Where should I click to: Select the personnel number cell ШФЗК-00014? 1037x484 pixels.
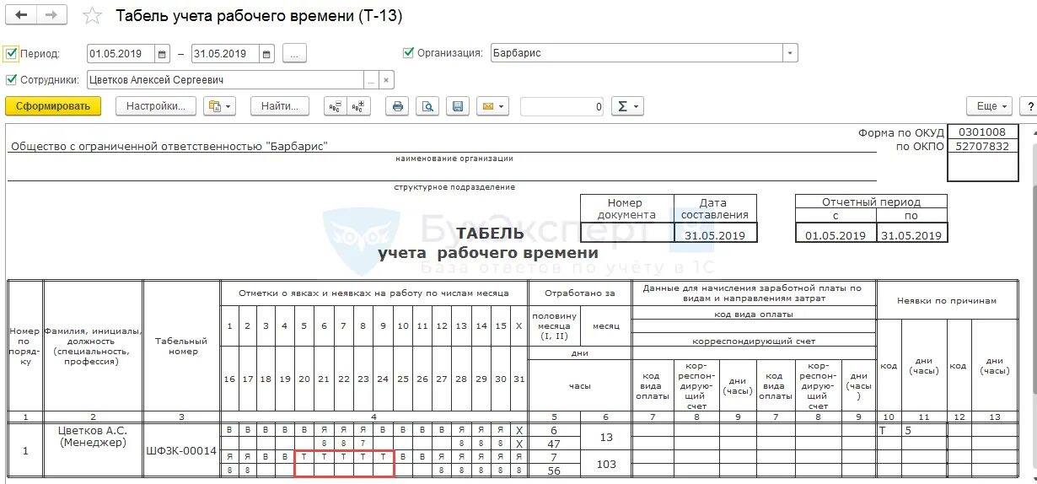click(x=182, y=450)
